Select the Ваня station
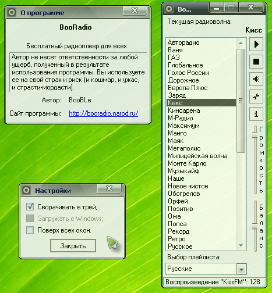The width and height of the screenshot is (272, 293). [x=201, y=50]
